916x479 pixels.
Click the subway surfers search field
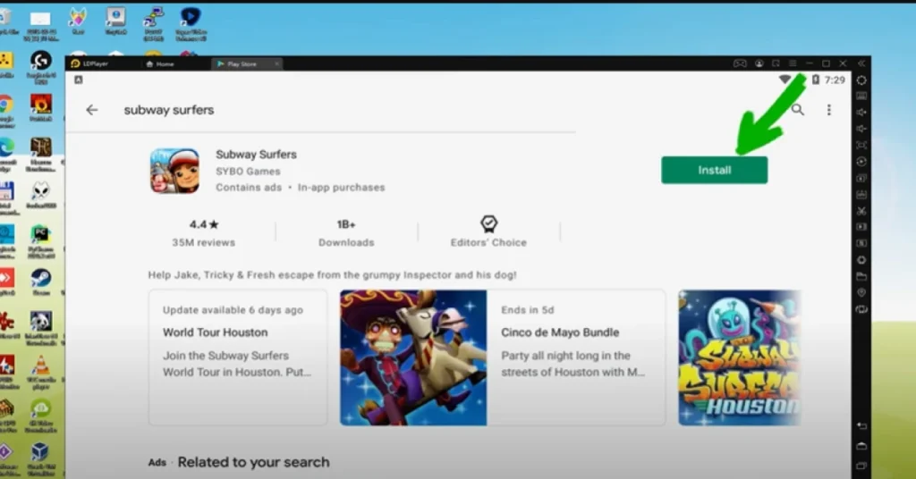point(168,110)
